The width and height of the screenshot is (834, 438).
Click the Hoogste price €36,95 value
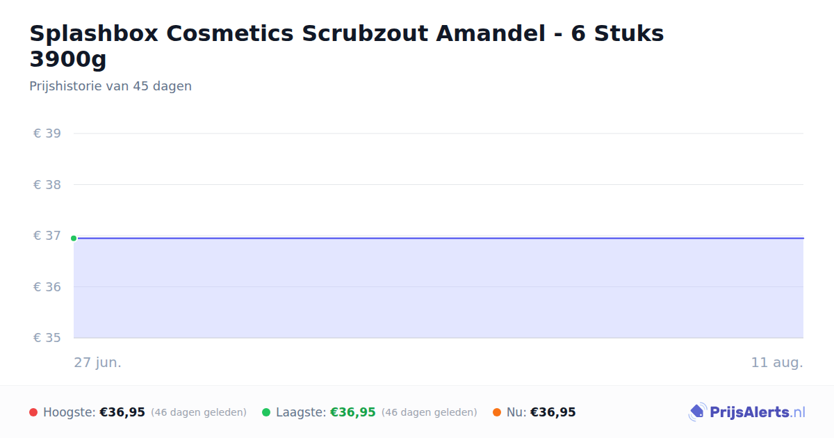click(x=122, y=412)
